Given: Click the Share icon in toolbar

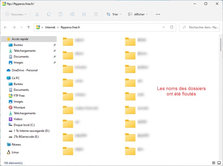Looking at the screenshot, I should coord(84,14).
